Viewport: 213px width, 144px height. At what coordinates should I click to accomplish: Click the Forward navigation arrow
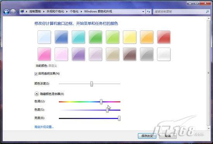point(13,12)
